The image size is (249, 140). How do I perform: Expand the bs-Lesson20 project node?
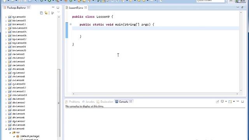6,51
